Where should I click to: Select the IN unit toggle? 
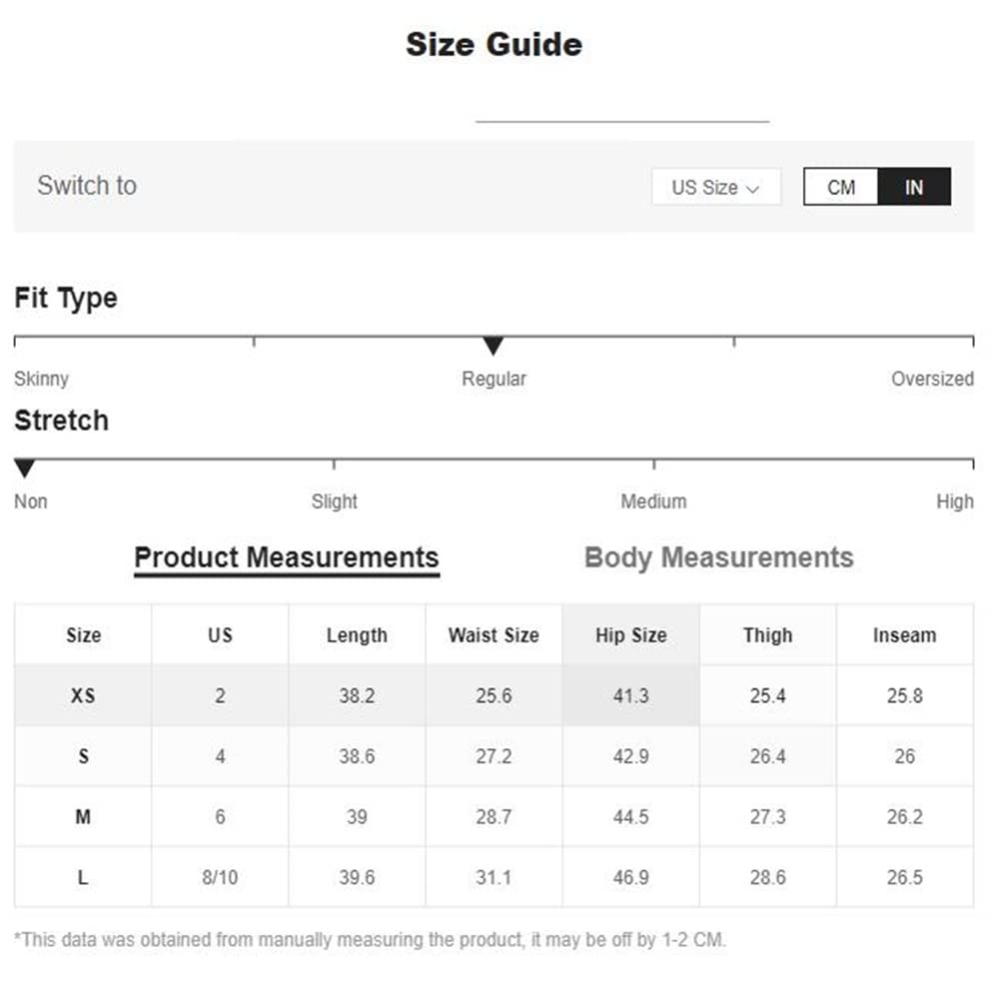(914, 187)
